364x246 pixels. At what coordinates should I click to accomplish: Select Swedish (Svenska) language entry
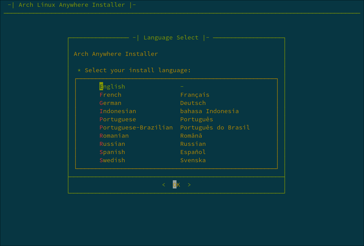coord(112,160)
